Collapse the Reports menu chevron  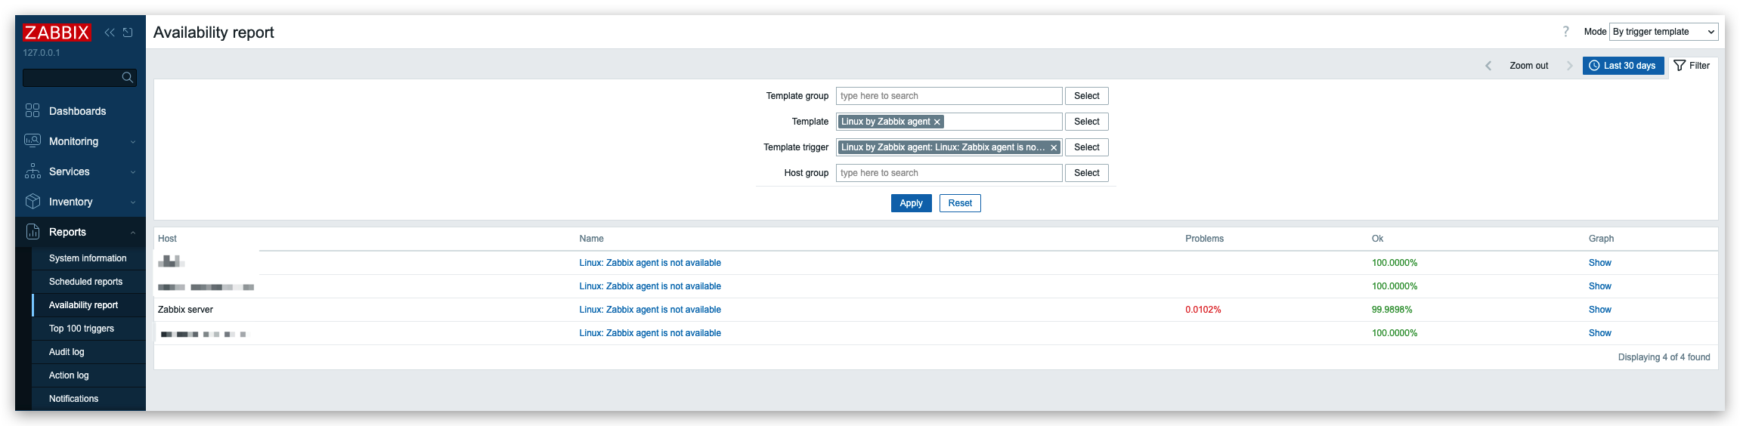(133, 233)
